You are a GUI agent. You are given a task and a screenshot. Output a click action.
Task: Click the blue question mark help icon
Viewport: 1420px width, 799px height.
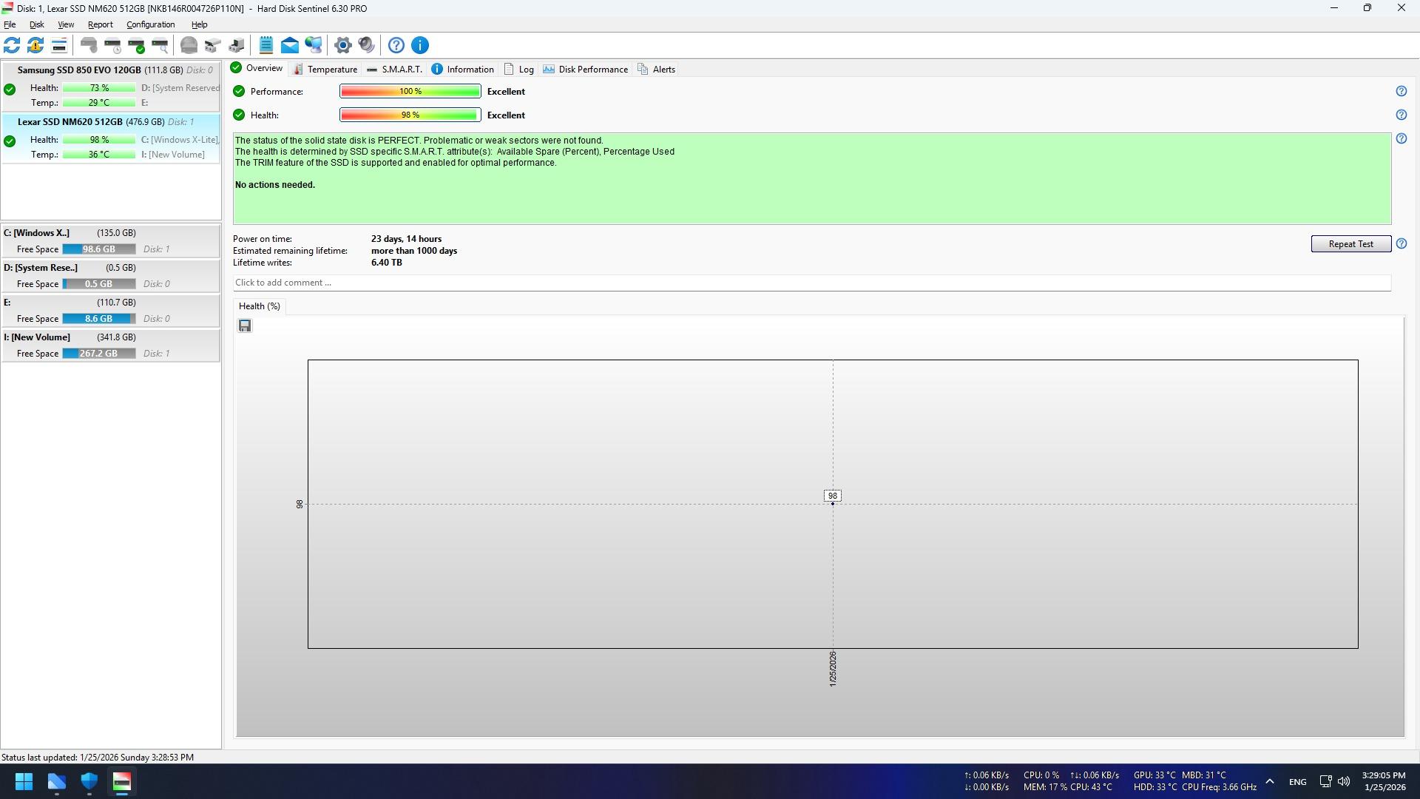click(396, 45)
